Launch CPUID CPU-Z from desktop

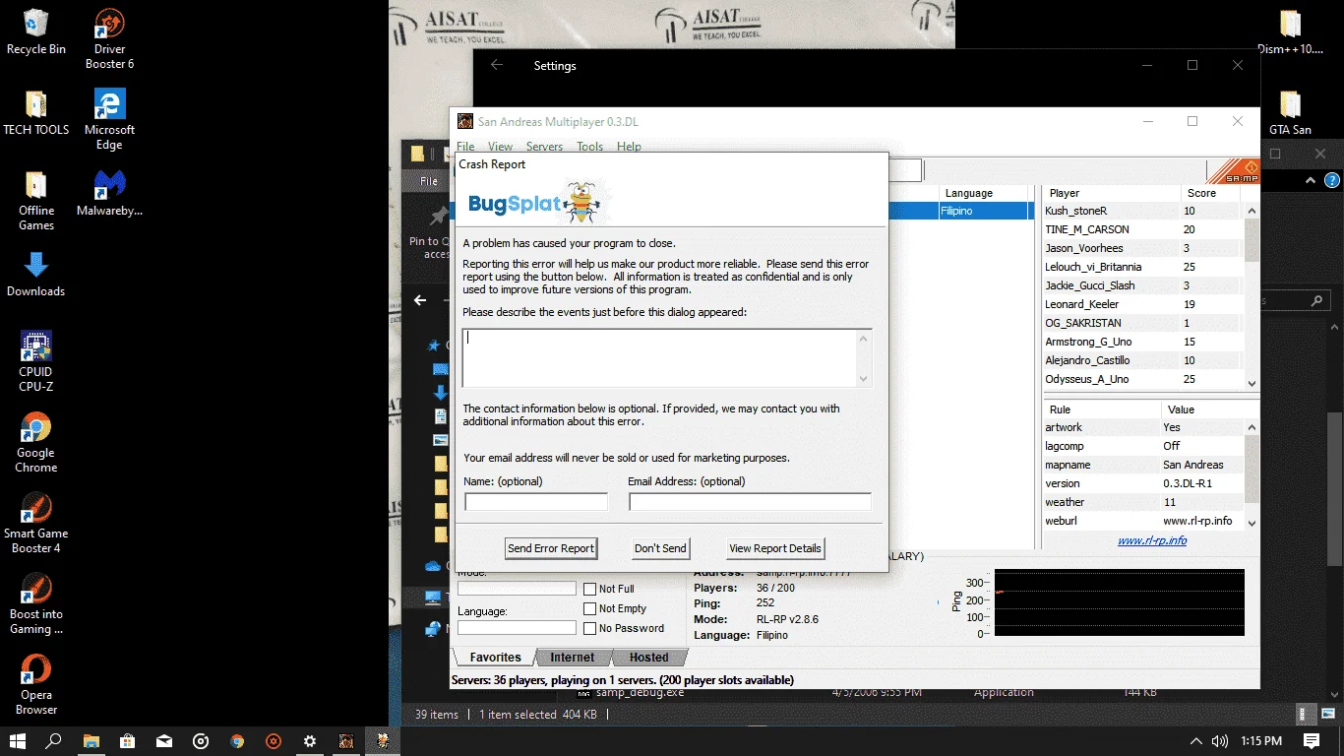coord(36,361)
